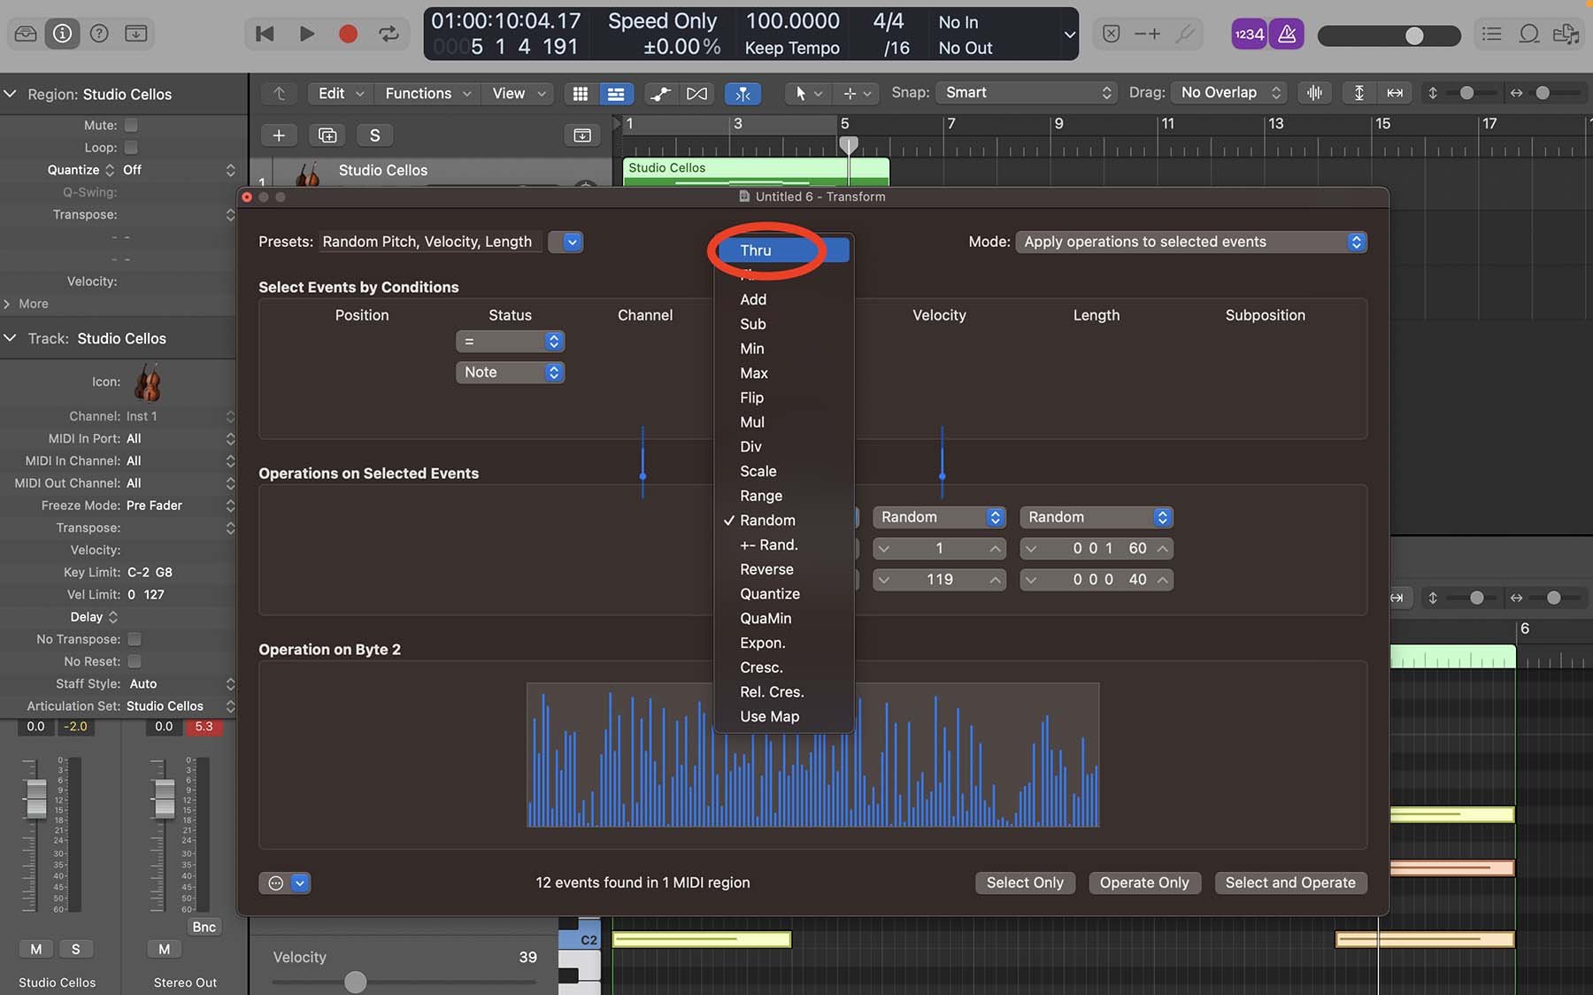Add a new track with plus button
Screen dimensions: 1593x995
click(279, 135)
